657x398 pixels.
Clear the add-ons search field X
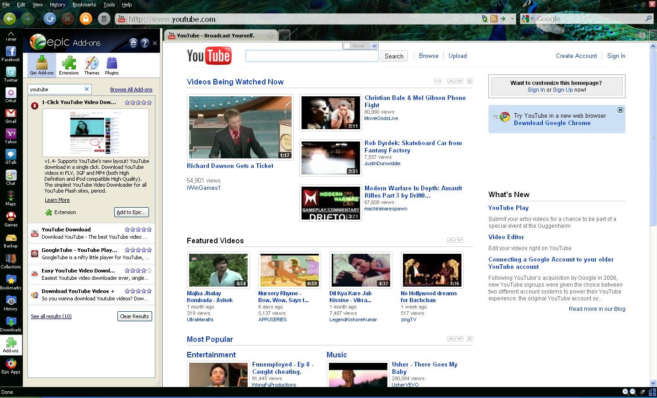87,89
